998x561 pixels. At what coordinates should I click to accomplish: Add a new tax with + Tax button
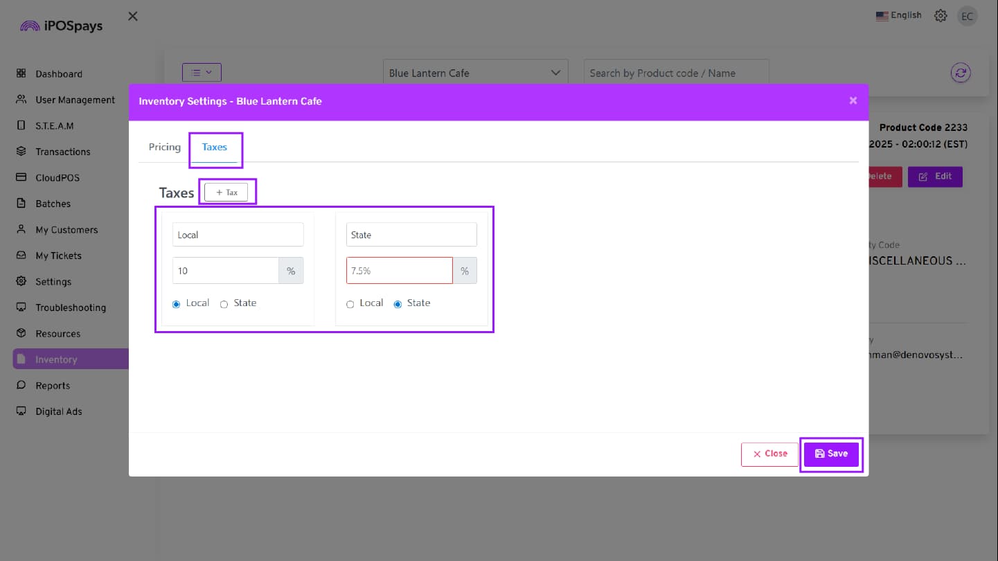(x=226, y=192)
